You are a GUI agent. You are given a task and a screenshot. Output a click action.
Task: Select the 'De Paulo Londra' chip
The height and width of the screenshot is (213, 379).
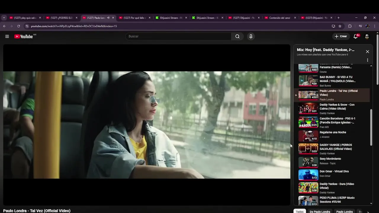(320, 212)
